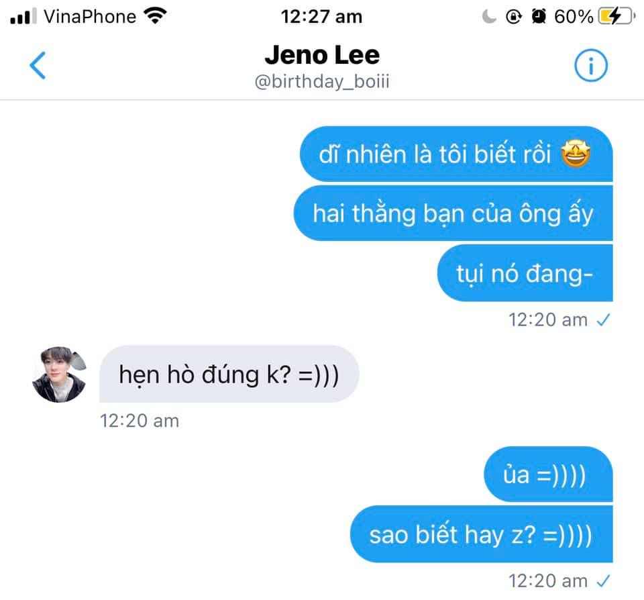Tap the sent checkmark under last message

click(603, 581)
